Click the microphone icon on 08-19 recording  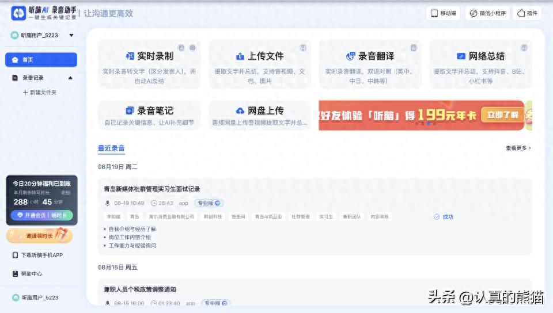pyautogui.click(x=108, y=203)
